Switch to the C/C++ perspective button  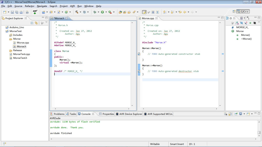pos(243,12)
